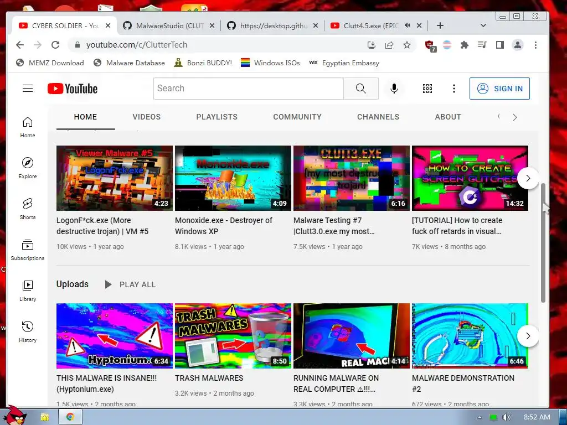Viewport: 567px width, 425px height.
Task: Go to Home in the YouTube sidebar
Action: click(28, 127)
